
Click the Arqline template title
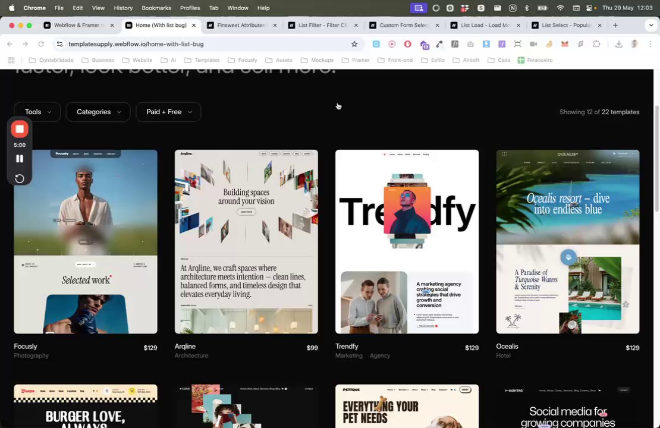[x=185, y=347]
